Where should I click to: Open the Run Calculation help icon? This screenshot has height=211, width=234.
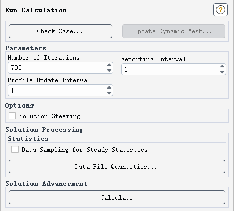tap(221, 10)
